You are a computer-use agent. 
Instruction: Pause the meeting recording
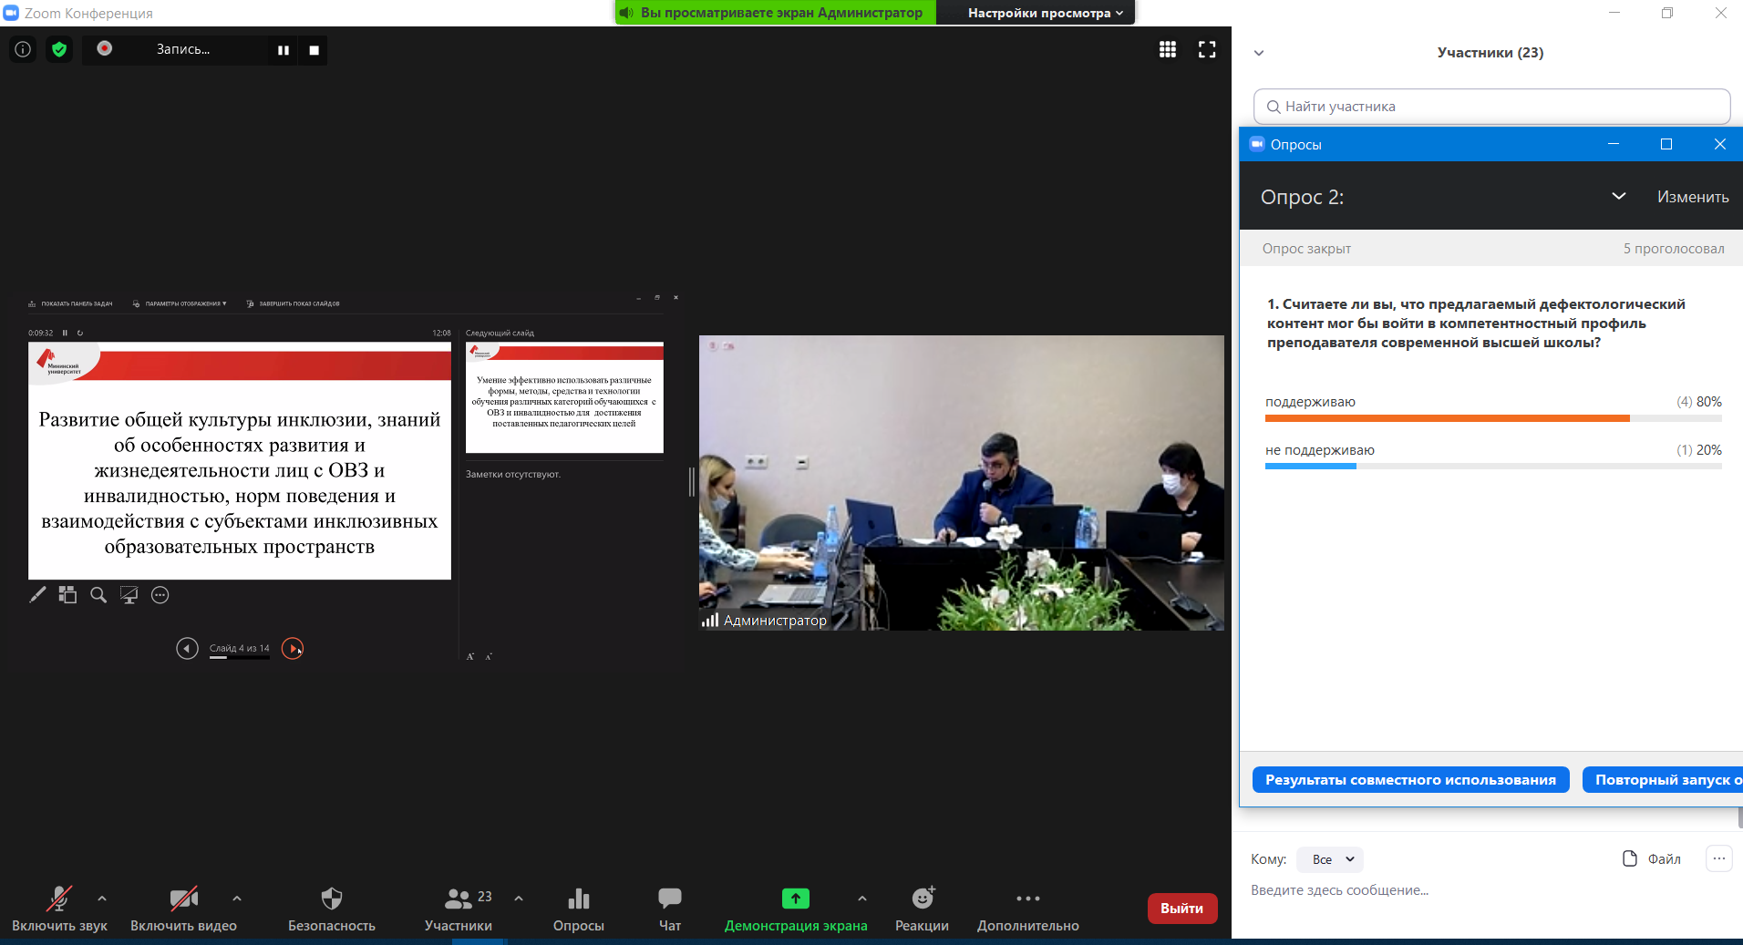coord(284,50)
